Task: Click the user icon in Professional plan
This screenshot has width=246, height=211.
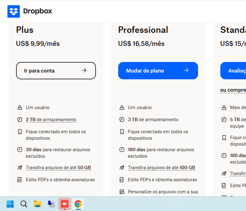Action: pyautogui.click(x=122, y=108)
